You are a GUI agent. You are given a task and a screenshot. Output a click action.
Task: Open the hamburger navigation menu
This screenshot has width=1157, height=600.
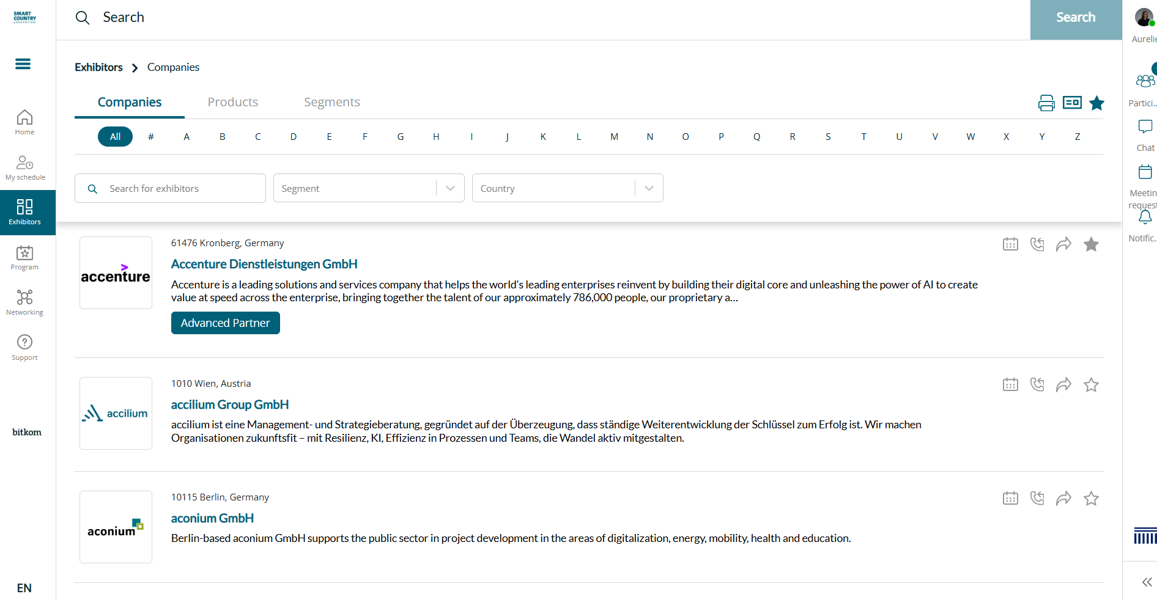pyautogui.click(x=23, y=64)
